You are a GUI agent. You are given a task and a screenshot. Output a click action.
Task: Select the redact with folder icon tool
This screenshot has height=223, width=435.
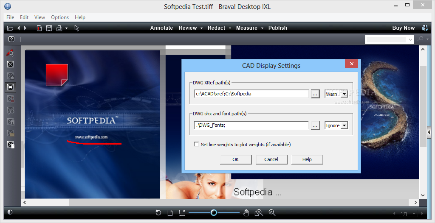10,133
